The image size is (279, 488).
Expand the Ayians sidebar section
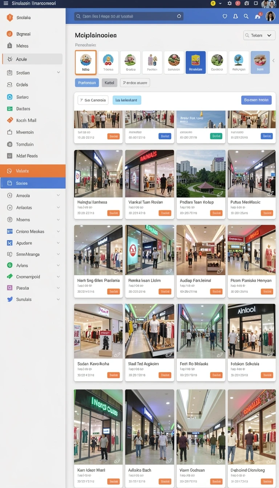pyautogui.click(x=58, y=265)
